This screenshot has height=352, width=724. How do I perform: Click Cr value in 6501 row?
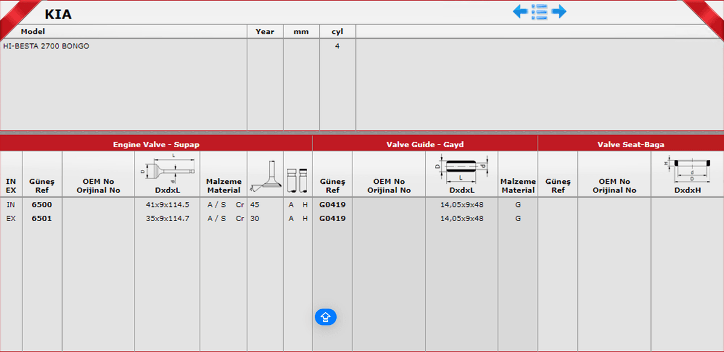pyautogui.click(x=240, y=218)
